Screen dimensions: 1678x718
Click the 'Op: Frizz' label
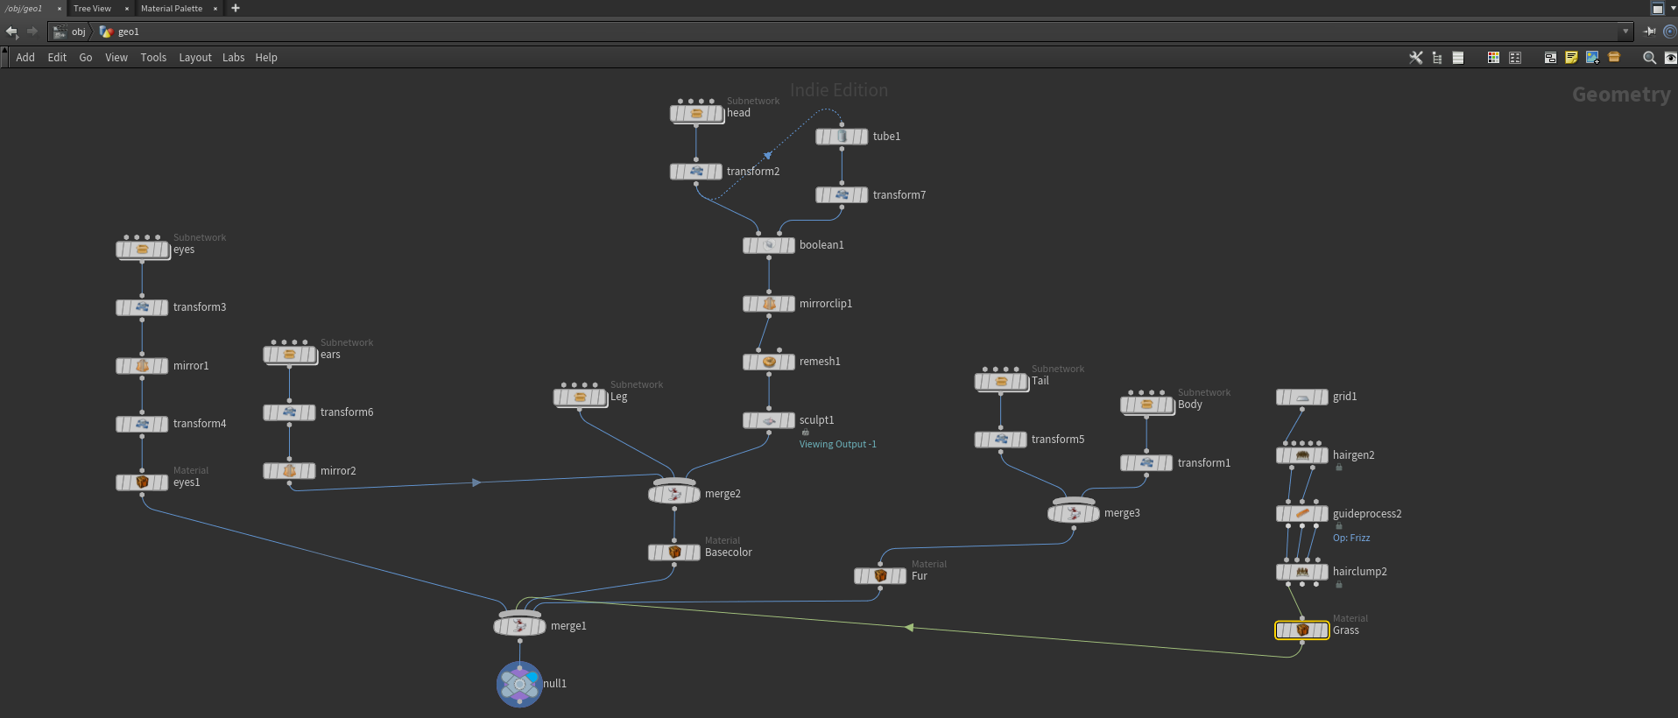pyautogui.click(x=1351, y=538)
